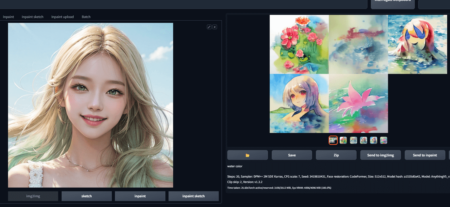The height and width of the screenshot is (207, 450).
Task: Click the bottom 'inpaint' copy button
Action: (140, 196)
